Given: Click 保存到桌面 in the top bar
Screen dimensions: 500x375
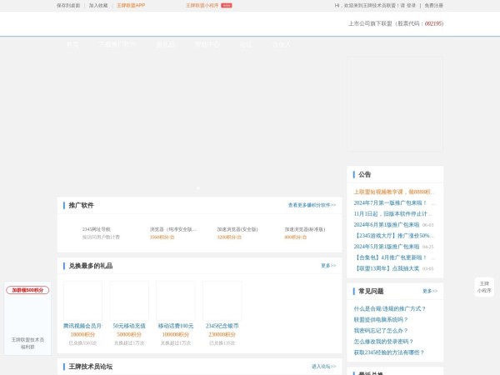Looking at the screenshot, I should point(68,5).
